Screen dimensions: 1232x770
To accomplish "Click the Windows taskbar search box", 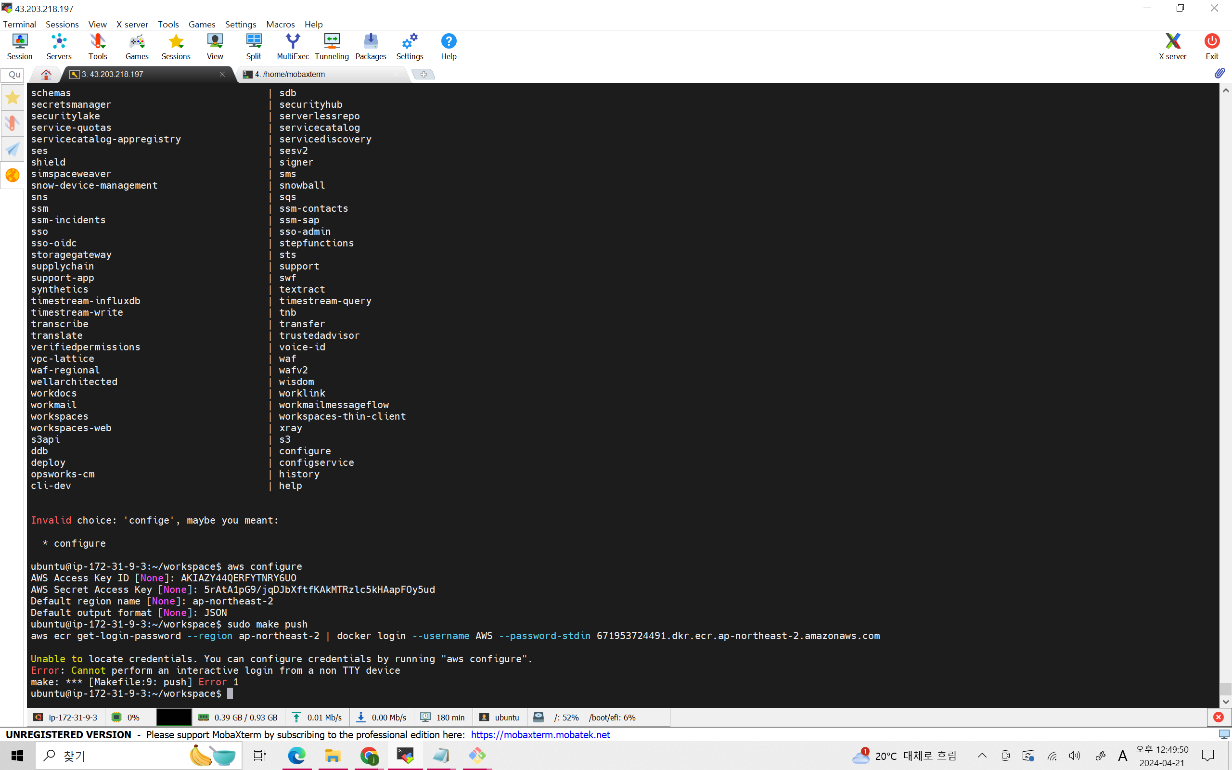I will click(x=138, y=756).
